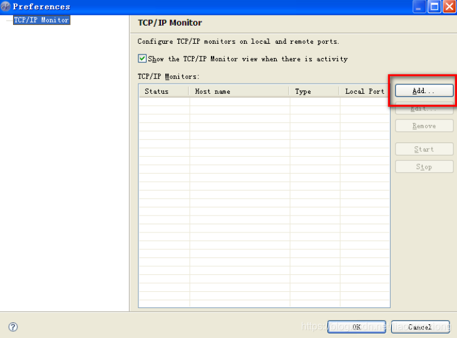The width and height of the screenshot is (457, 338).
Task: Sort by Type column header
Action: tap(314, 91)
